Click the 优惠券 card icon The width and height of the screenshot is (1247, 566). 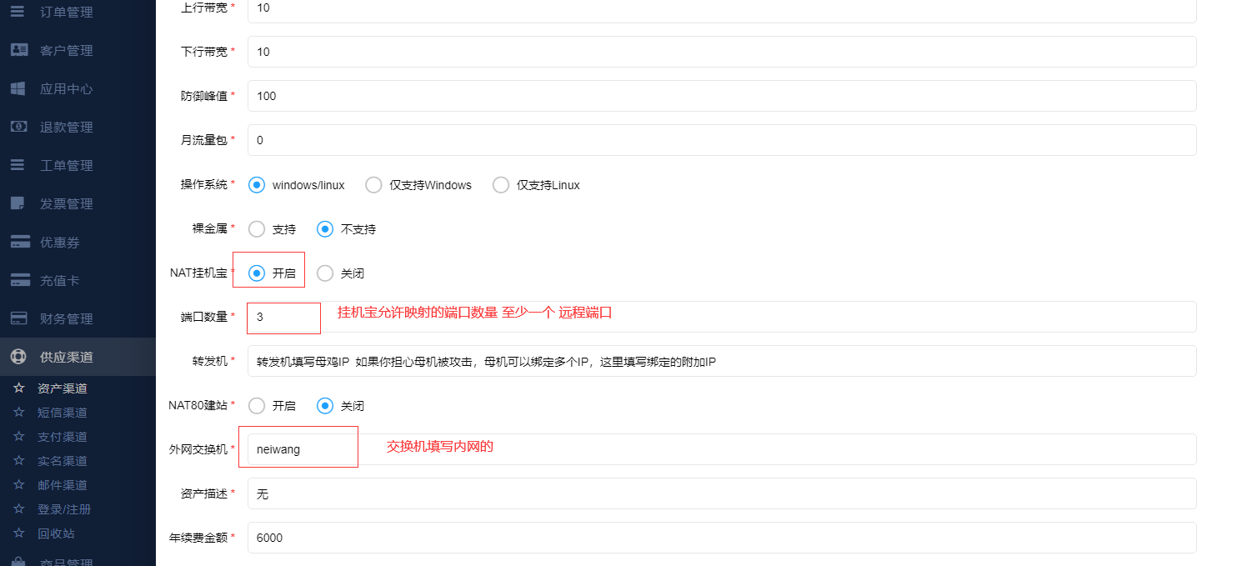click(x=20, y=242)
